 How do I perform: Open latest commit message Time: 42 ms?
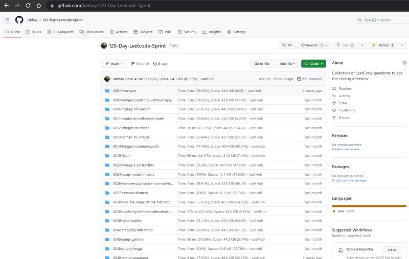point(169,79)
